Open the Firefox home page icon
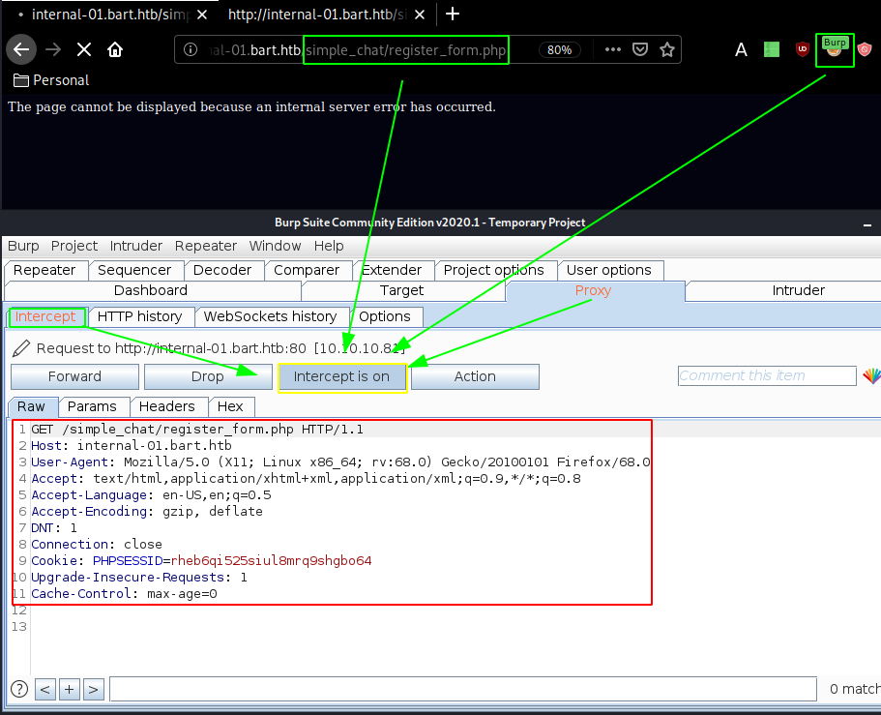Image resolution: width=881 pixels, height=715 pixels. click(115, 49)
